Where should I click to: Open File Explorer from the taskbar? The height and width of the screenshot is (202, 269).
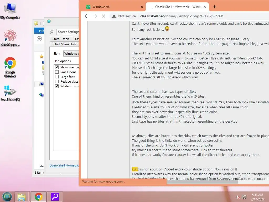[22, 197]
